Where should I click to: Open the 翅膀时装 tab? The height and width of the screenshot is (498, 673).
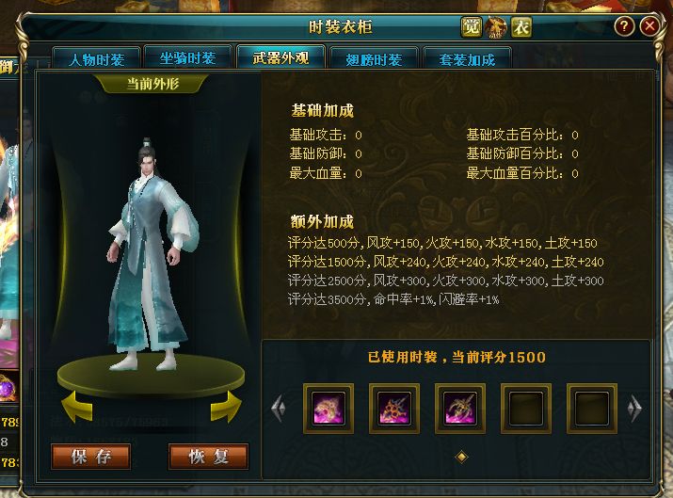pos(374,58)
